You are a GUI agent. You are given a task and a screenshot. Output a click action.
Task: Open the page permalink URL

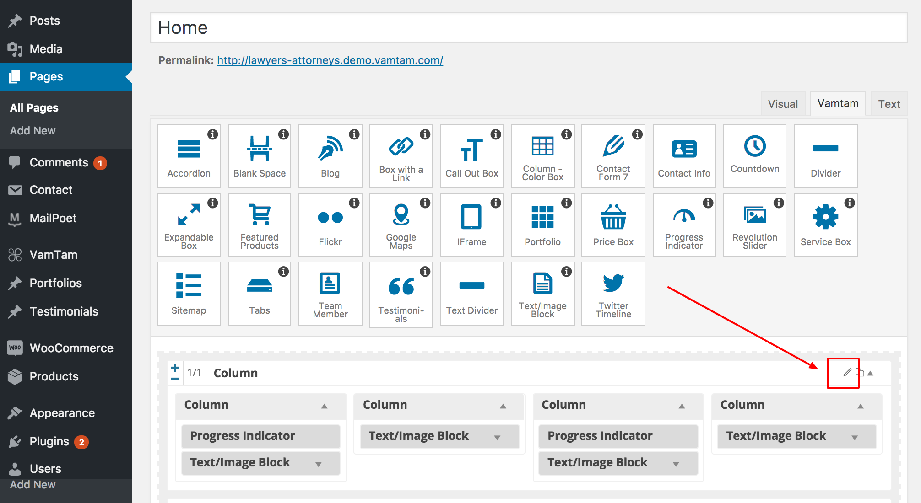[x=330, y=60]
